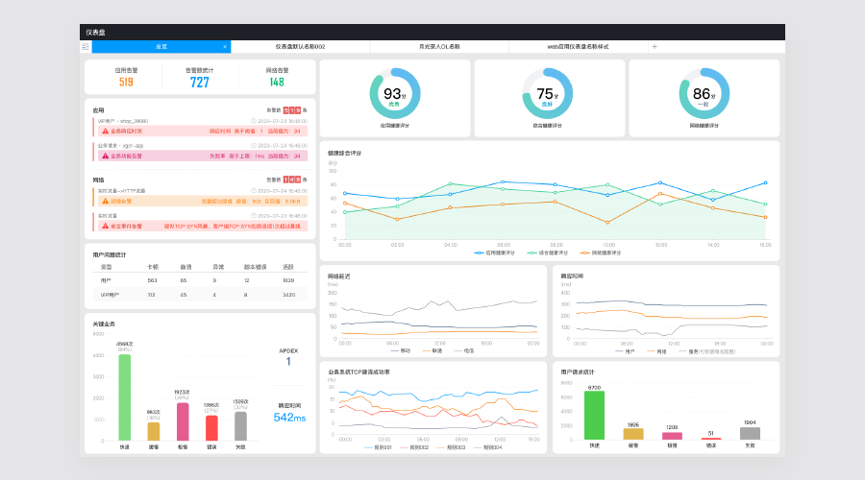Add a new dashboard tab with plus
Viewport: 865px width, 480px height.
(x=655, y=46)
